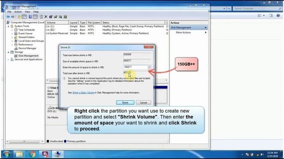Collapse the Disk Management actions section
The height and width of the screenshot is (159, 284).
[205, 27]
